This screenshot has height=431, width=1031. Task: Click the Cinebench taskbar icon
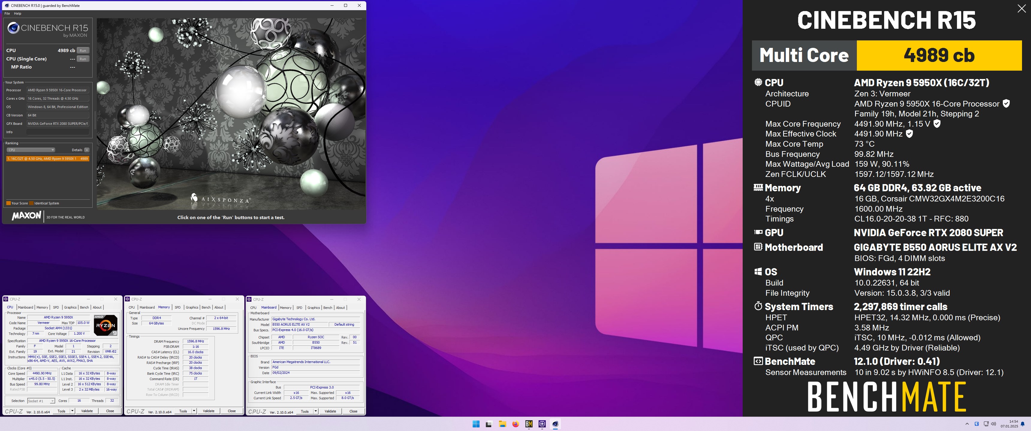point(555,424)
